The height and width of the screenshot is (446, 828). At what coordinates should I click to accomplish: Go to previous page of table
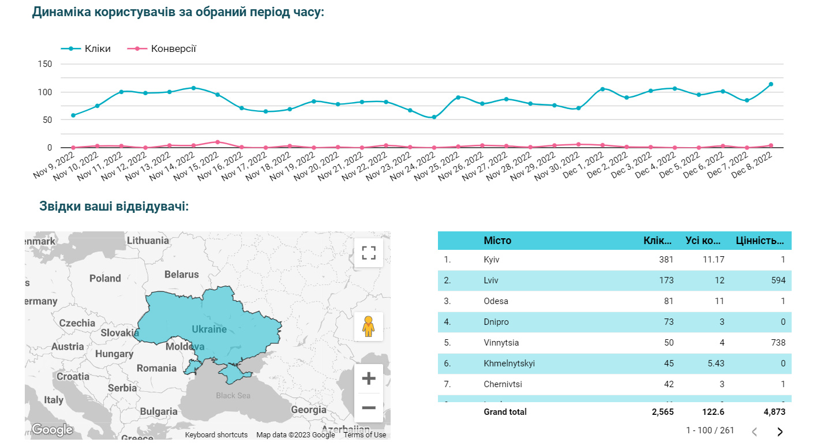(754, 432)
